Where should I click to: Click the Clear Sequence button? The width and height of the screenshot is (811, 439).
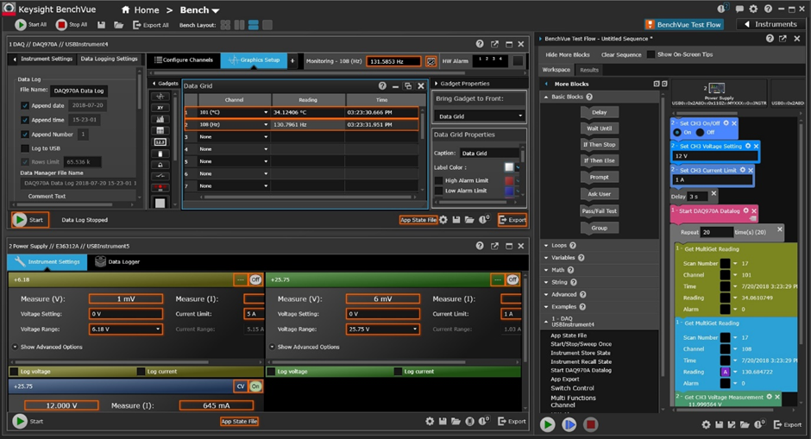pyautogui.click(x=621, y=54)
